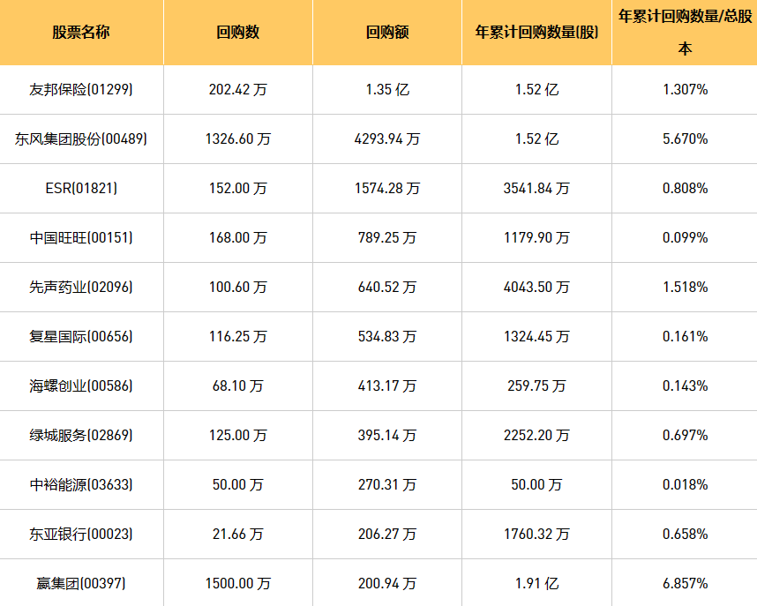Select the ESR(01821) stock name

pyautogui.click(x=81, y=188)
